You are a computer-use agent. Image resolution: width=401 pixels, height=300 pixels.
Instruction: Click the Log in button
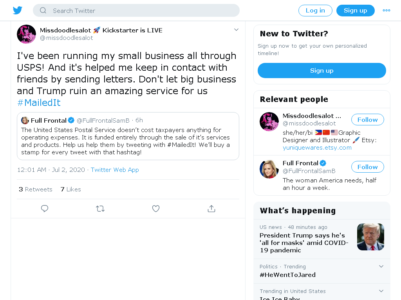point(315,11)
